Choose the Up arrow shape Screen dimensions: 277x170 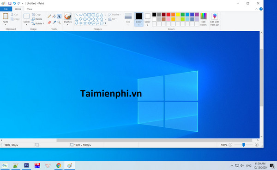click(102, 19)
